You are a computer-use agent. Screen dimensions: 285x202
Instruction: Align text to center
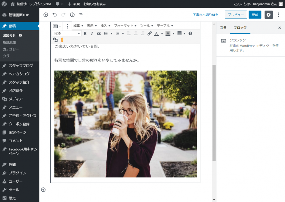(136, 34)
